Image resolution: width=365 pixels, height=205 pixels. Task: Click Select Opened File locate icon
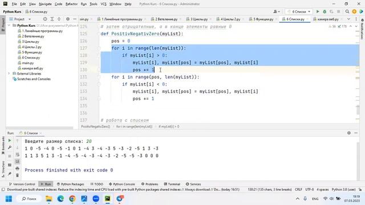click(x=45, y=19)
